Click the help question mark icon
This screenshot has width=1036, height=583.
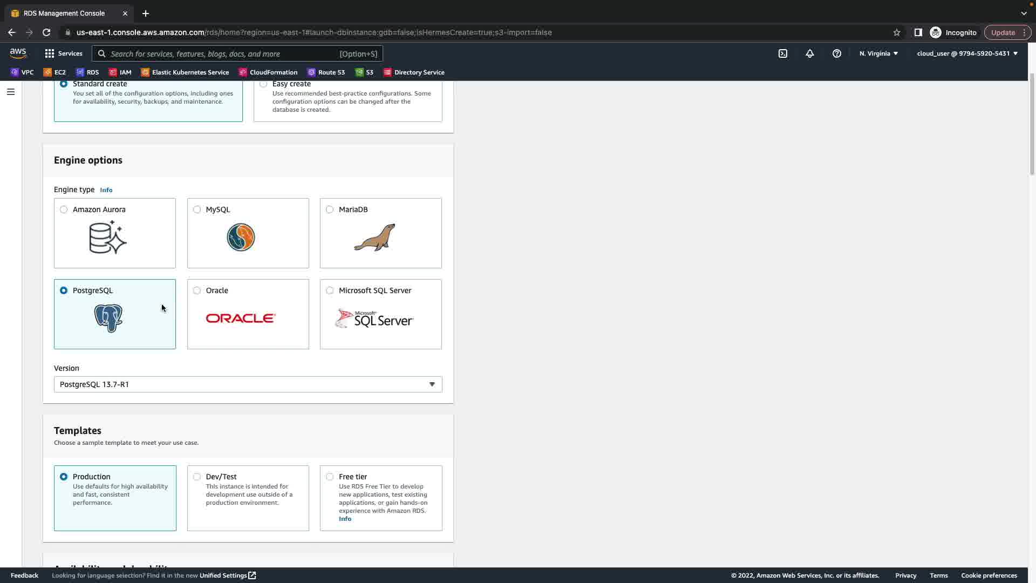click(837, 53)
